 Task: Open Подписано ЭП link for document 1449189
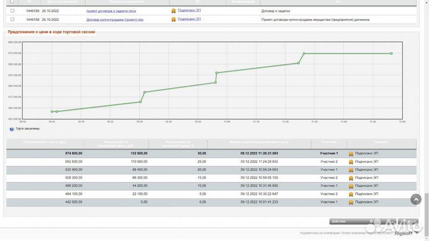(189, 11)
